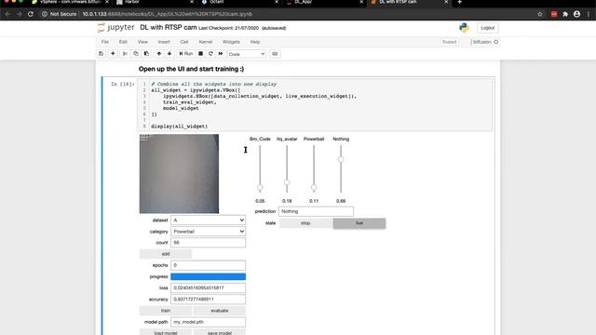Click the loss value field
596x335 pixels.
click(208, 288)
